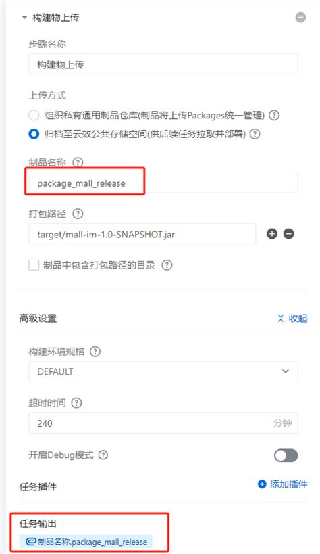The height and width of the screenshot is (554, 320).
Task: Remove the 构建物上传 step with minus icon
Action: coord(300,18)
